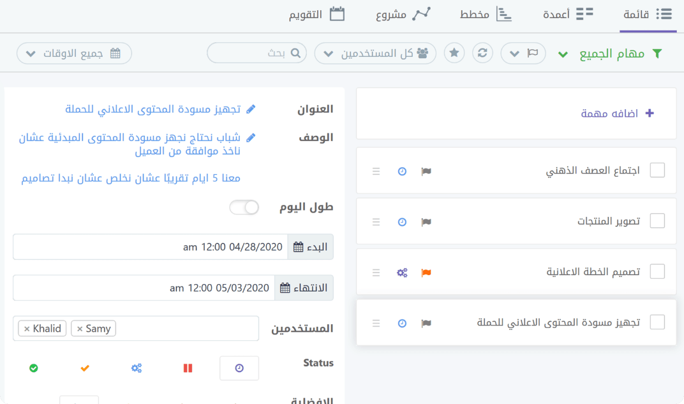
Task: Click the flag icon on اجتماع العصف الذهني
Action: coord(426,172)
